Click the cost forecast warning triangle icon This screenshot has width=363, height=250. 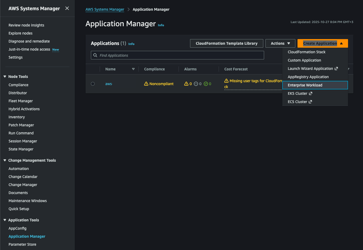point(226,81)
